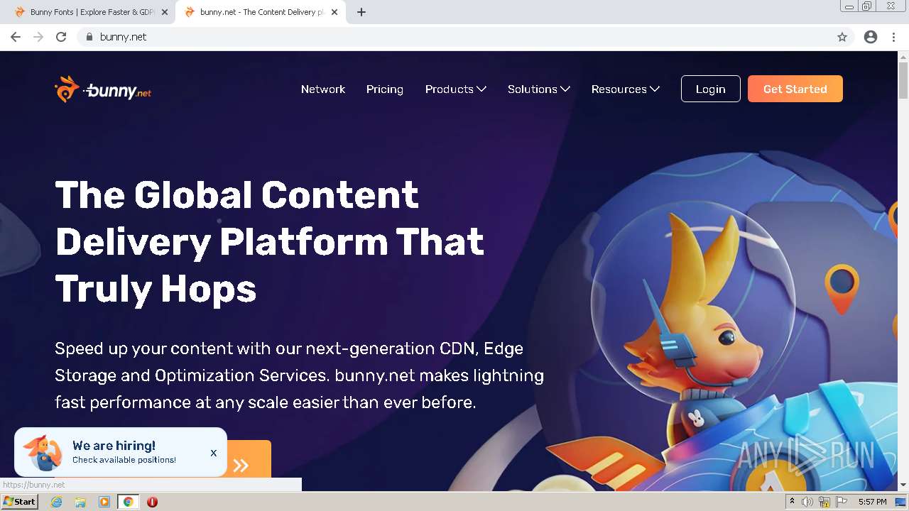Viewport: 909px width, 511px height.
Task: Open Chrome three-dot menu
Action: (x=893, y=37)
